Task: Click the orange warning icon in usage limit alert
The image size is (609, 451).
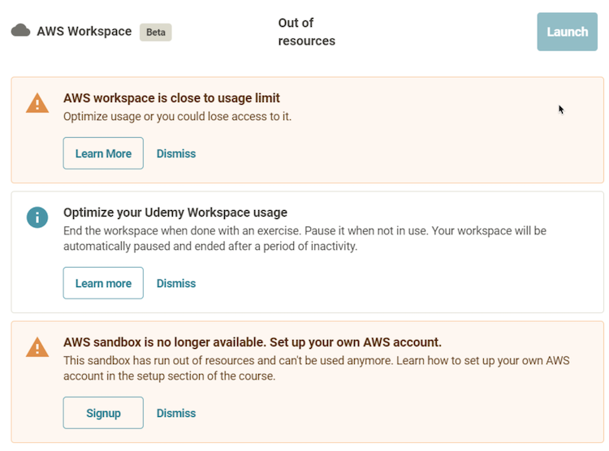Action: 37,103
